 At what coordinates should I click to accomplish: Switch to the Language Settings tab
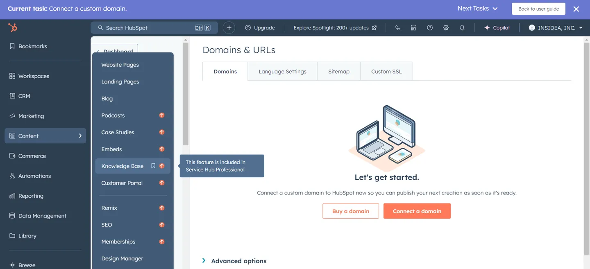(283, 71)
